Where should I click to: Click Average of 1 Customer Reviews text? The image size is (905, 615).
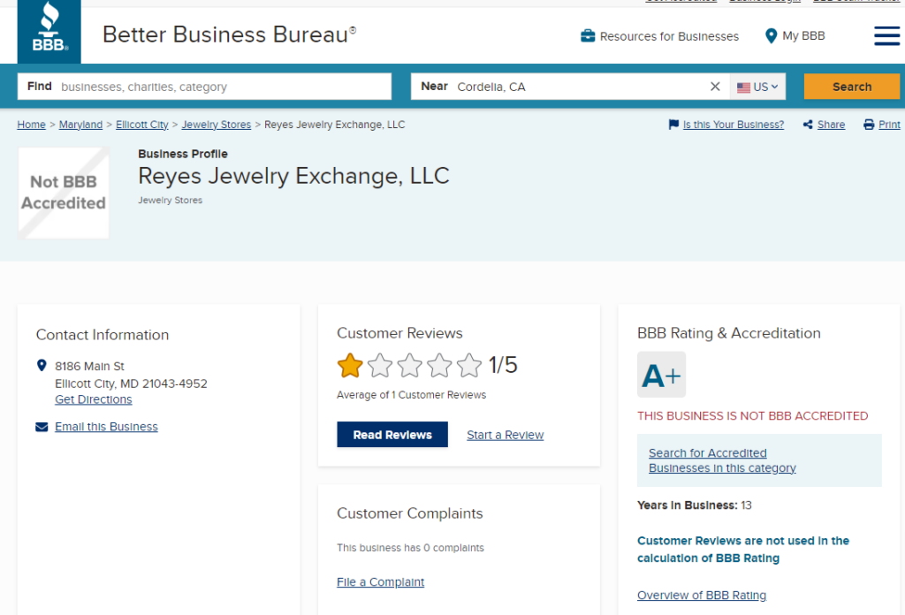(412, 395)
